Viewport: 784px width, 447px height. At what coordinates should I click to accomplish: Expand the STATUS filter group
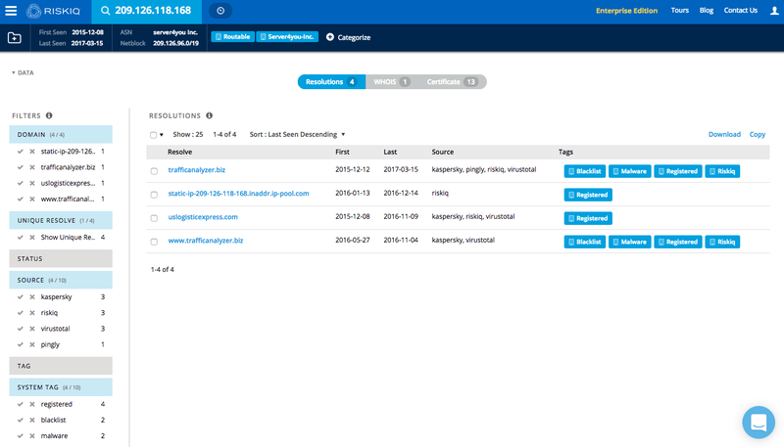(x=61, y=259)
